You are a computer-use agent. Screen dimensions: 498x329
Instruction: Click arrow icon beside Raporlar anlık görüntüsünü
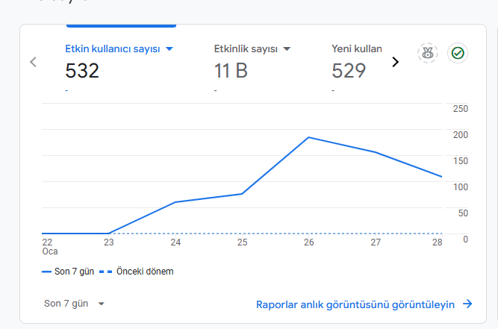pyautogui.click(x=467, y=304)
